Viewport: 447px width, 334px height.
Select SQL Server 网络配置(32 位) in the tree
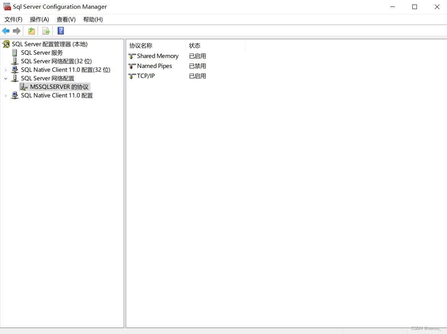point(56,61)
